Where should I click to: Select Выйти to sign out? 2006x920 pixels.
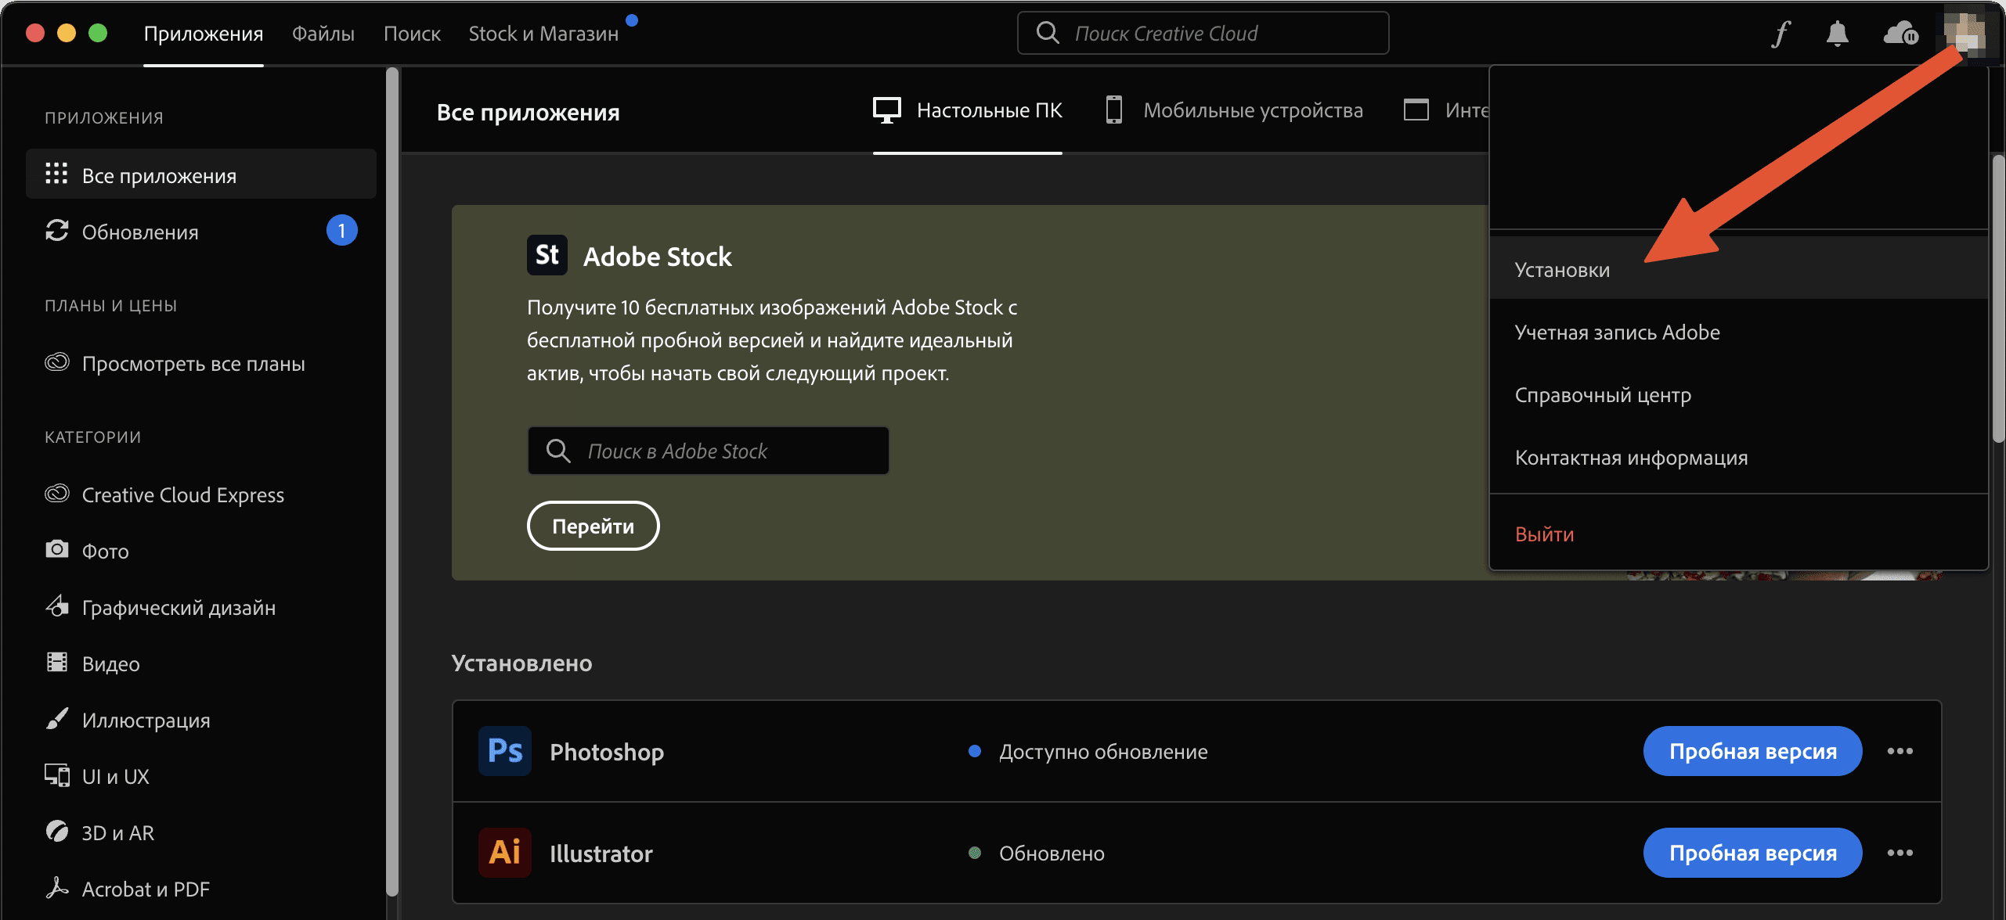[x=1544, y=534]
